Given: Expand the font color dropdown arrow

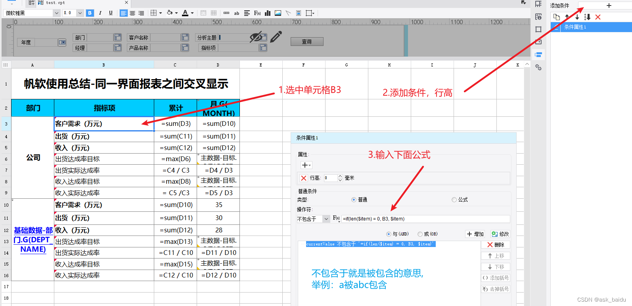Looking at the screenshot, I should (192, 13).
